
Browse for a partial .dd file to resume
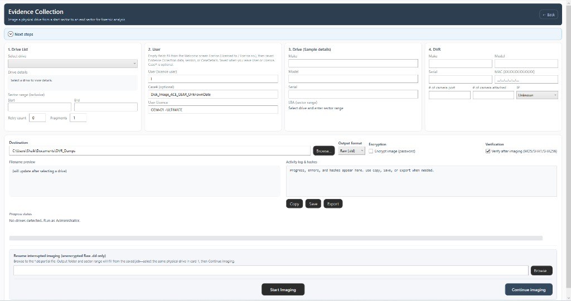pos(541,270)
